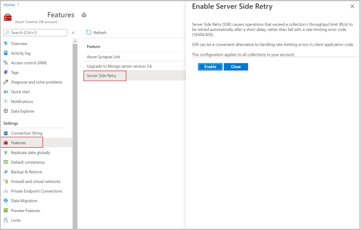Click the Access control (IAM) icon

click(x=6, y=63)
